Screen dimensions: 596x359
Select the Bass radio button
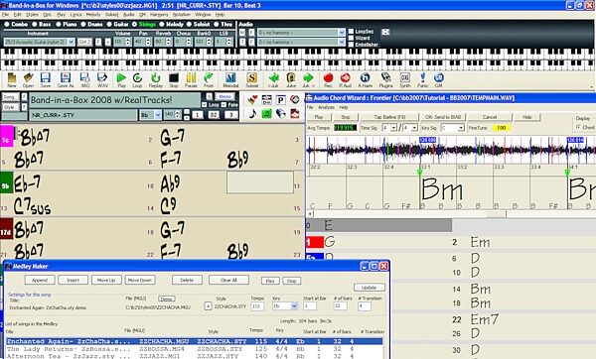pyautogui.click(x=35, y=24)
